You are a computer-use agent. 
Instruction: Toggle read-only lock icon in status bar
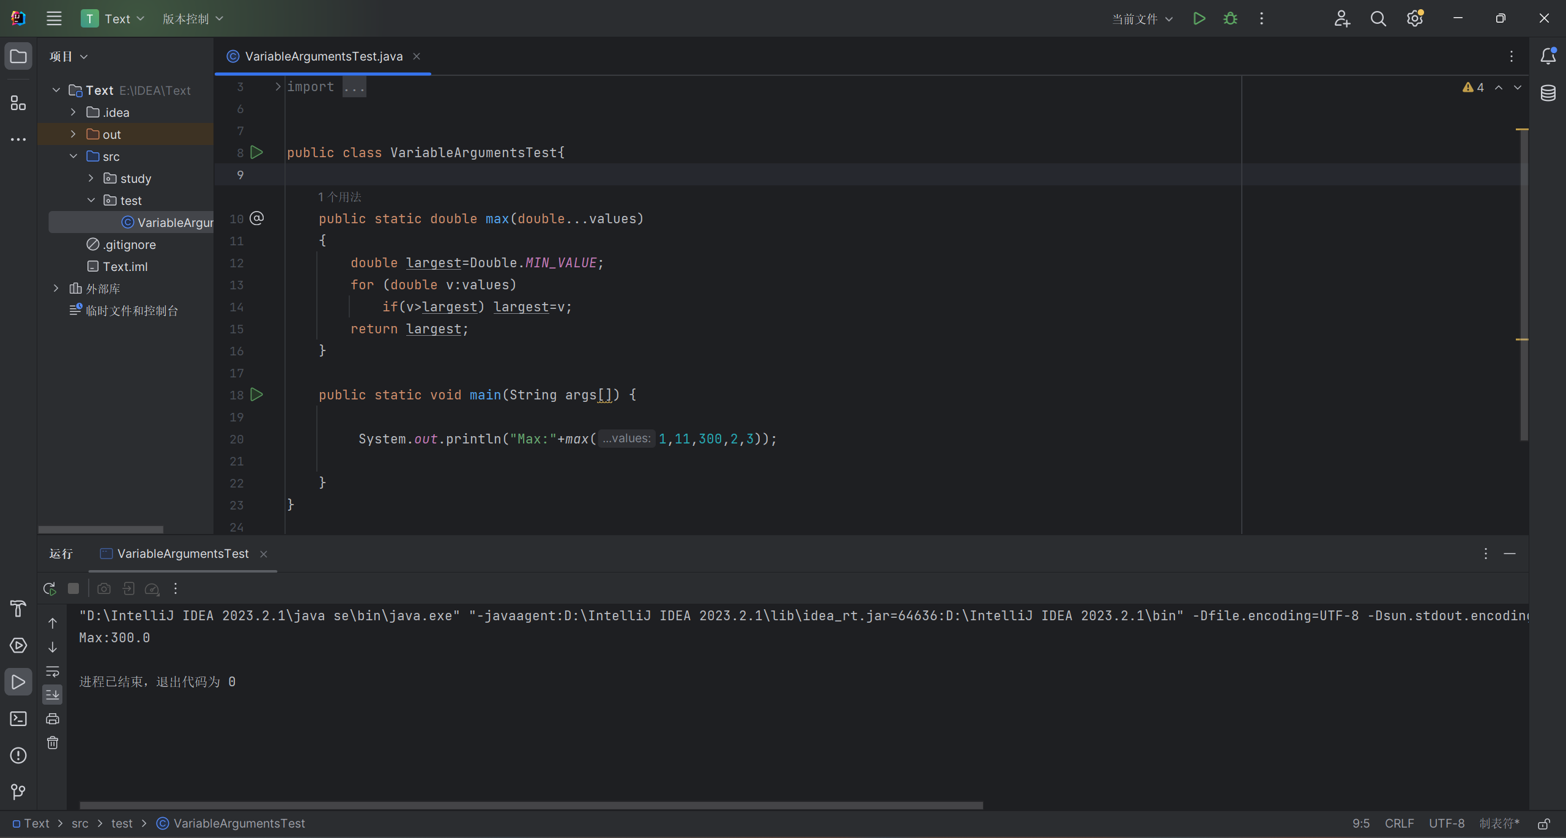point(1544,824)
